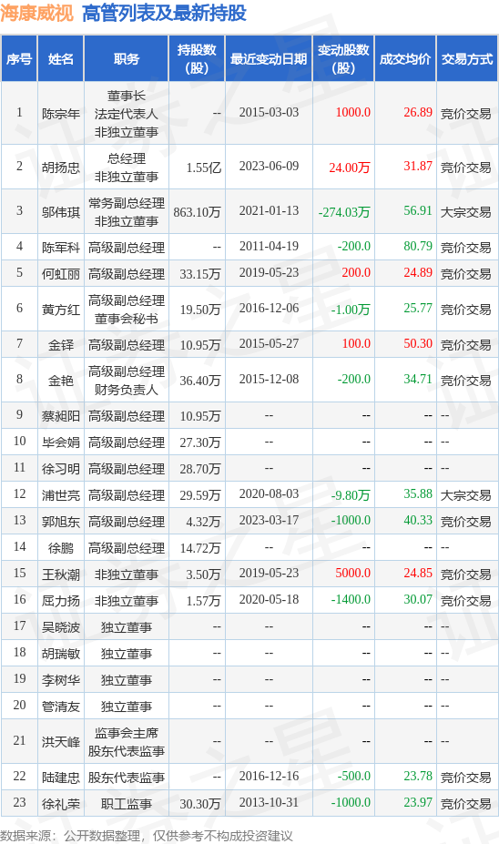Click the change value 5000.0

click(x=353, y=573)
